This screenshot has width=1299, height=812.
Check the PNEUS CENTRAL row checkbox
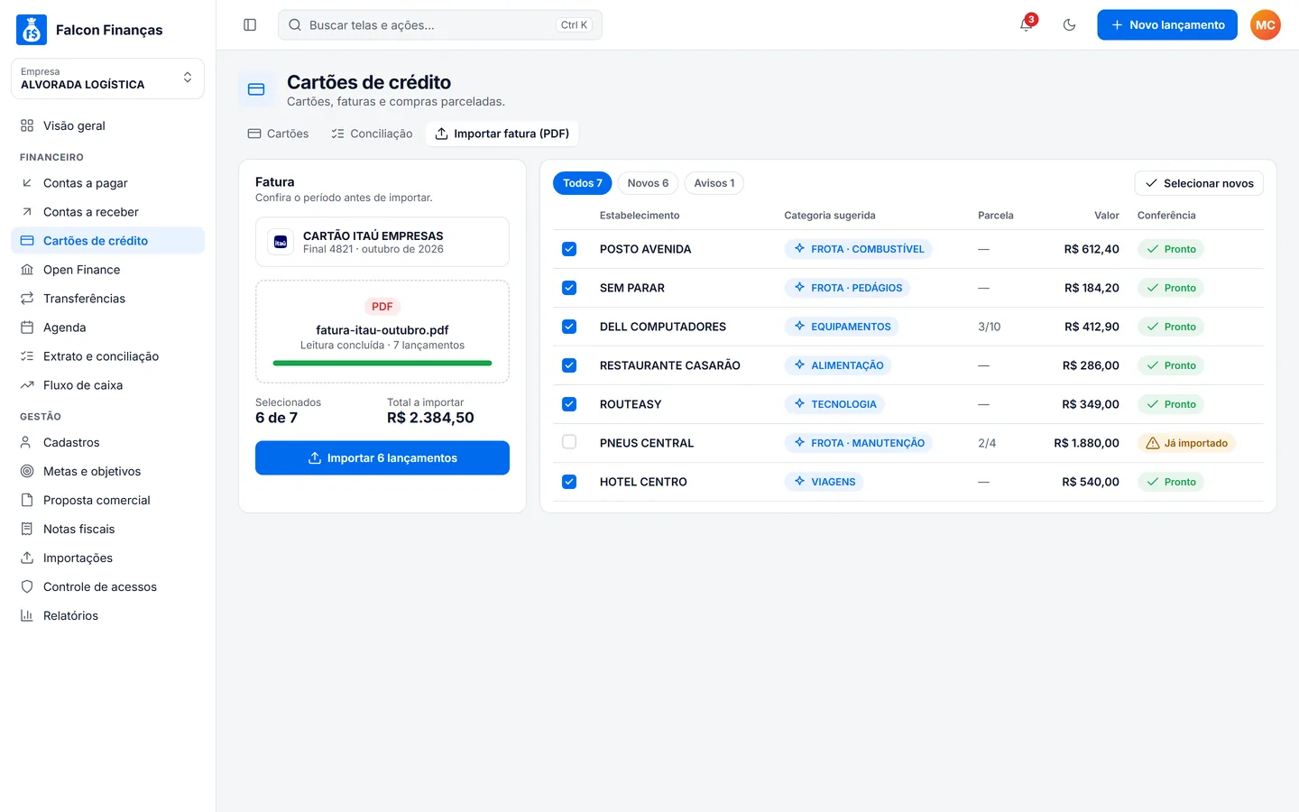point(569,443)
